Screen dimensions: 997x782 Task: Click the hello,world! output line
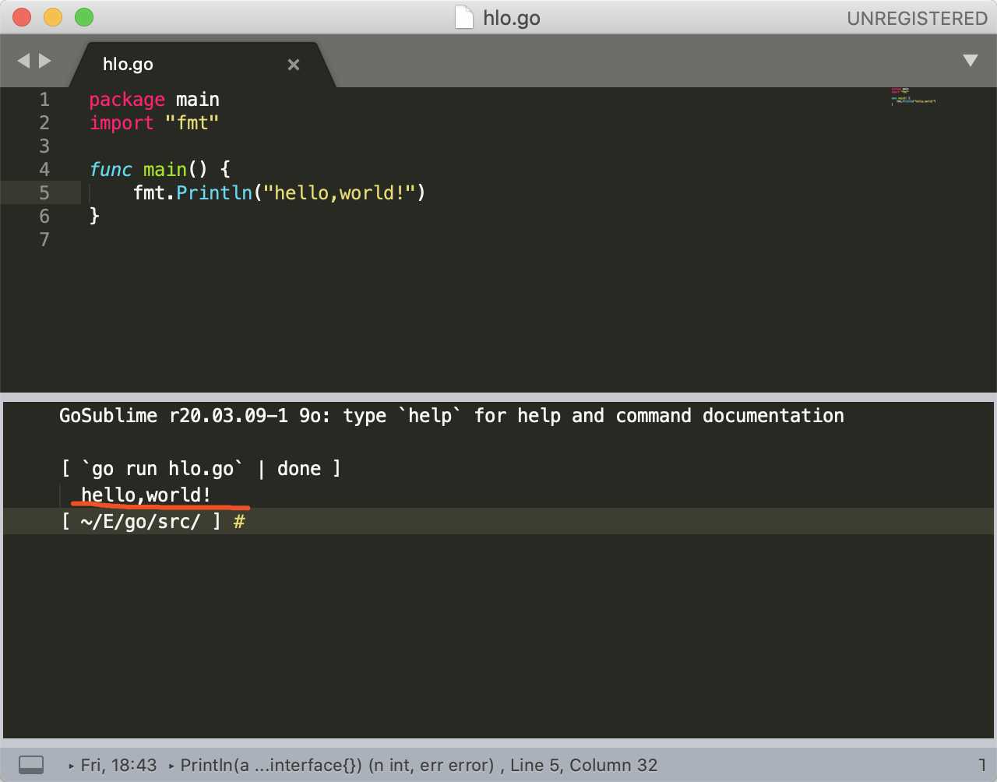coord(146,495)
